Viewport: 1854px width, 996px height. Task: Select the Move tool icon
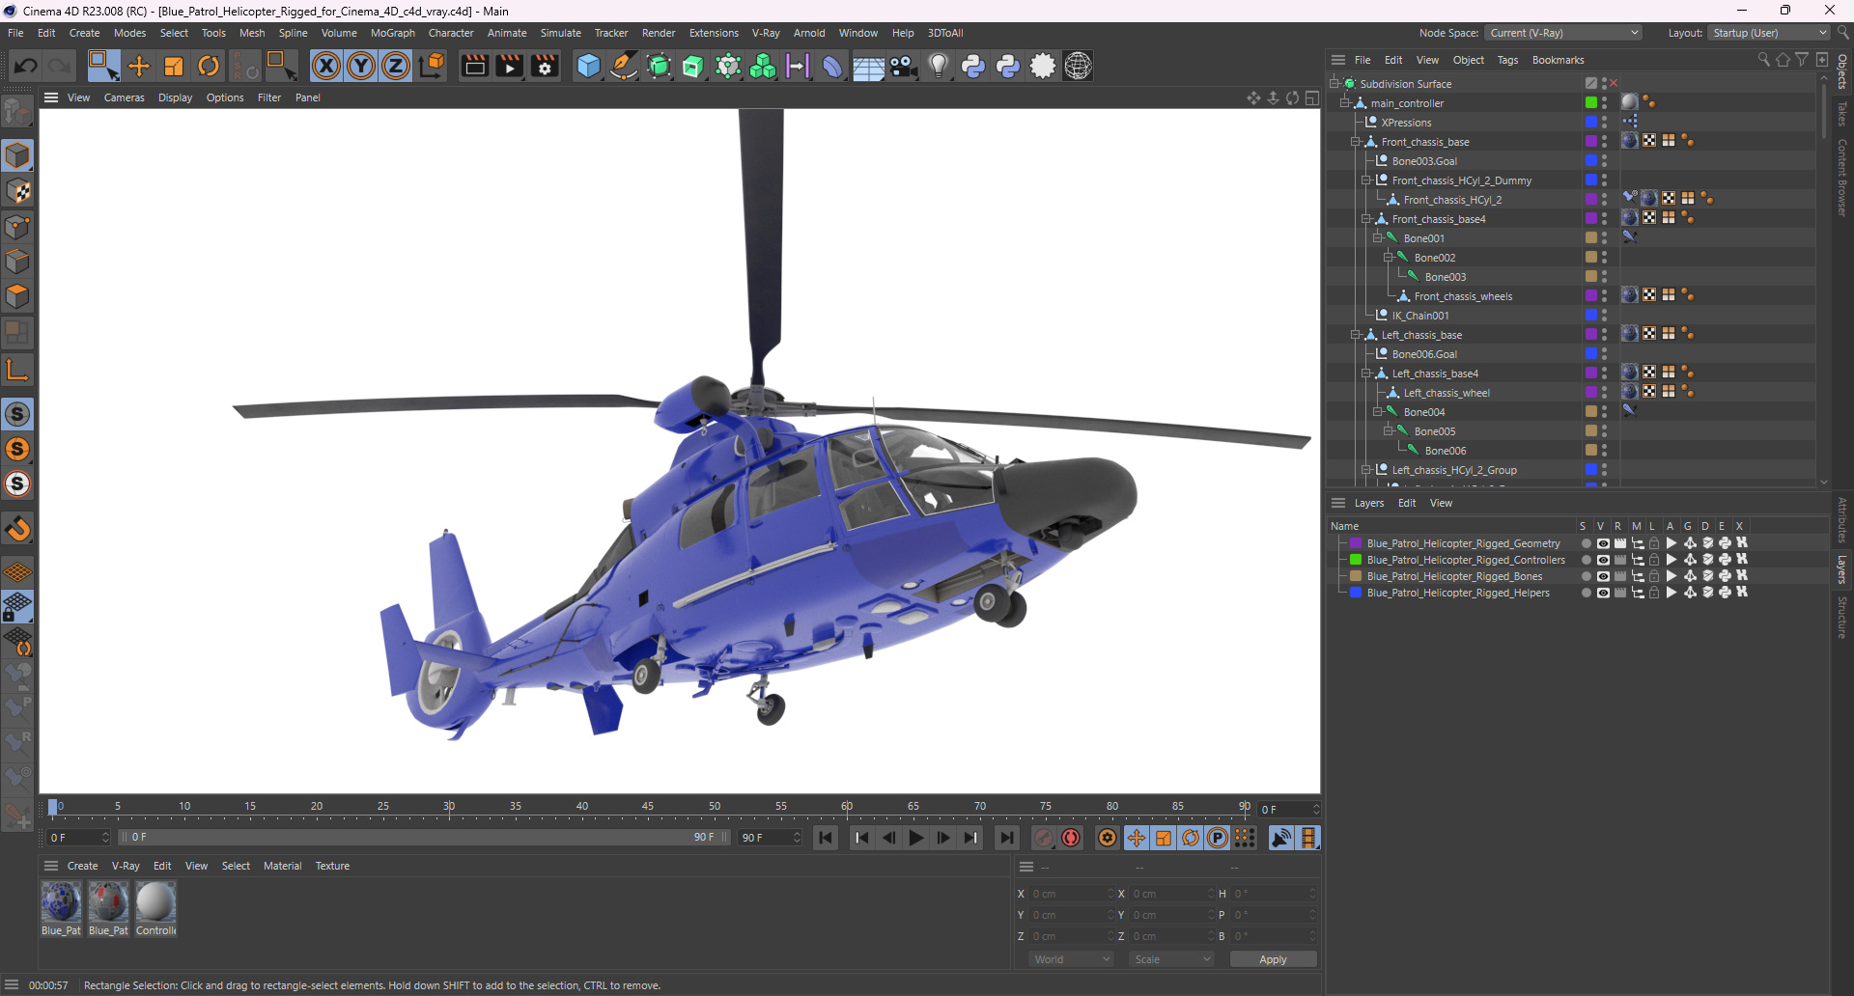pos(139,66)
